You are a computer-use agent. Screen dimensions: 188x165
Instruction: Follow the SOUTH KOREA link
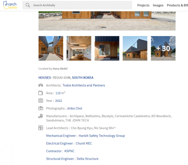(x=83, y=78)
